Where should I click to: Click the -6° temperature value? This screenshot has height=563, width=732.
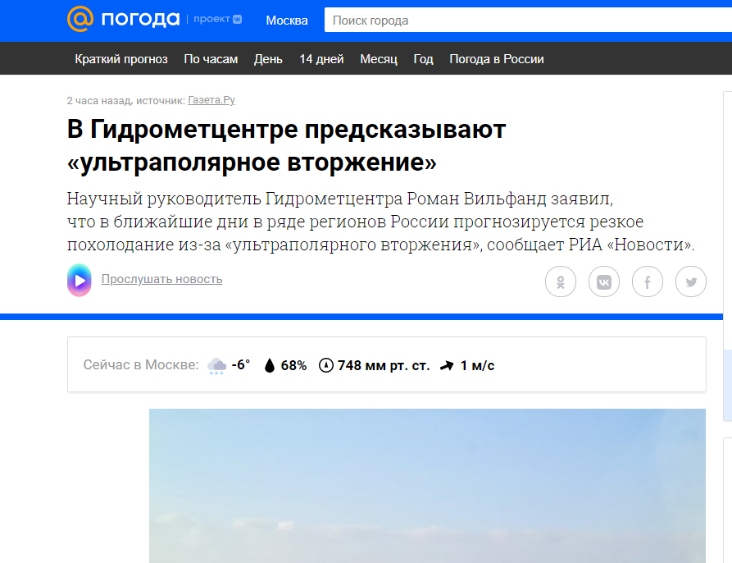pos(241,364)
